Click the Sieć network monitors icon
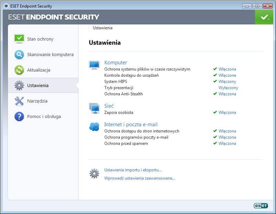The height and width of the screenshot is (214, 276). [x=94, y=108]
